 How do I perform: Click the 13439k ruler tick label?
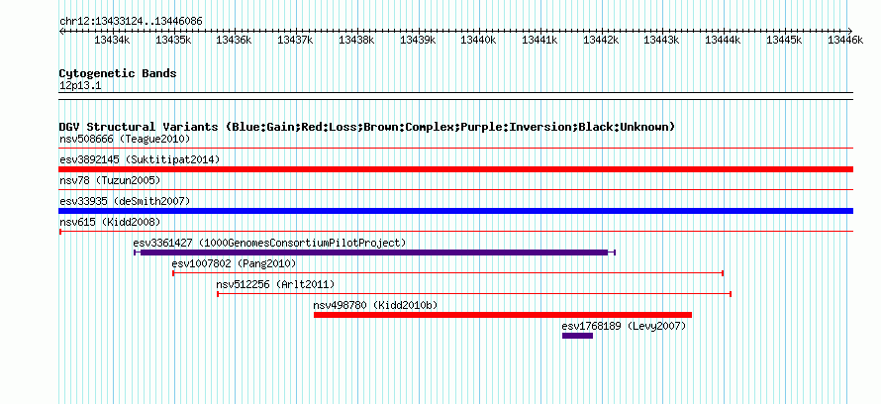418,40
